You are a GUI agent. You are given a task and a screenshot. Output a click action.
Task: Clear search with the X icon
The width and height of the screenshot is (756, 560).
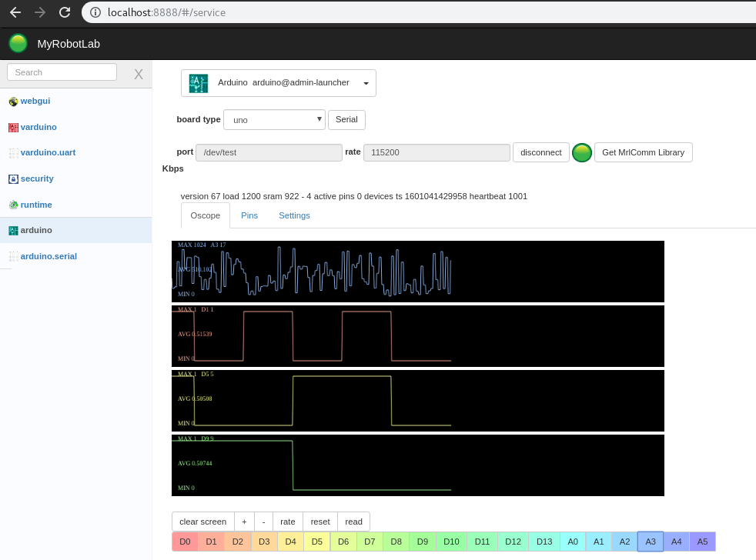(139, 74)
